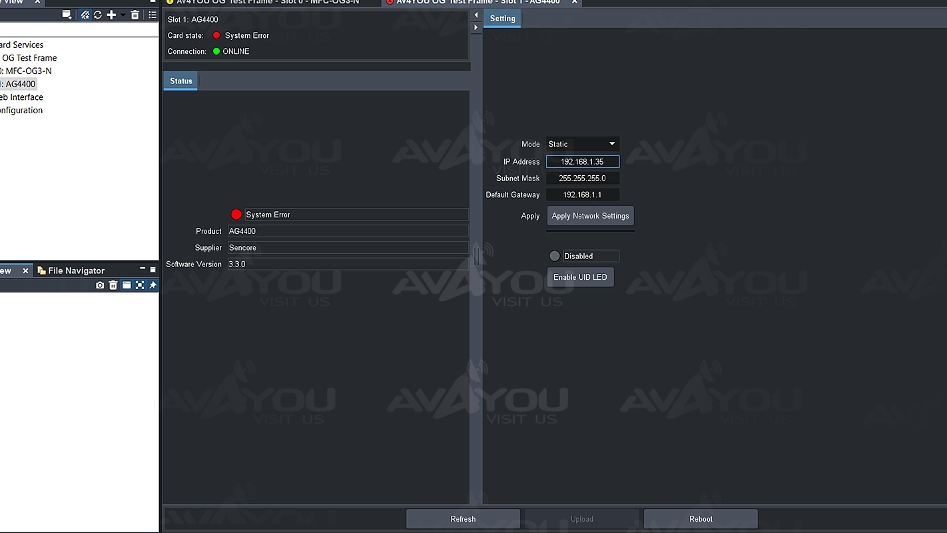Open the dropdown arrow beside the plus icon
Viewport: 947px width, 533px height.
(123, 15)
